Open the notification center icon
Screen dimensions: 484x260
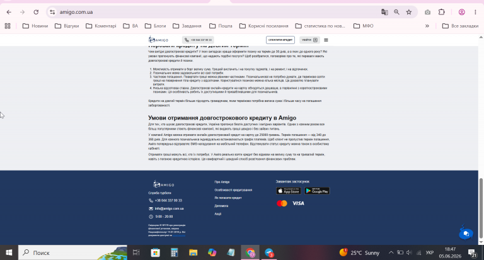pos(472,253)
